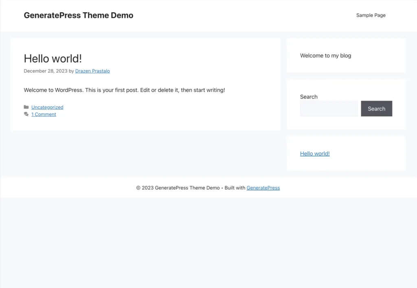
Task: Click the comment bubbles icon before 1 Comment
Action: pos(26,114)
